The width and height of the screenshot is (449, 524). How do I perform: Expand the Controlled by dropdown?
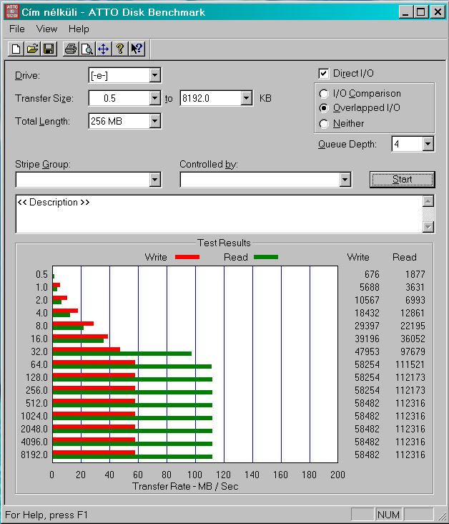[345, 180]
